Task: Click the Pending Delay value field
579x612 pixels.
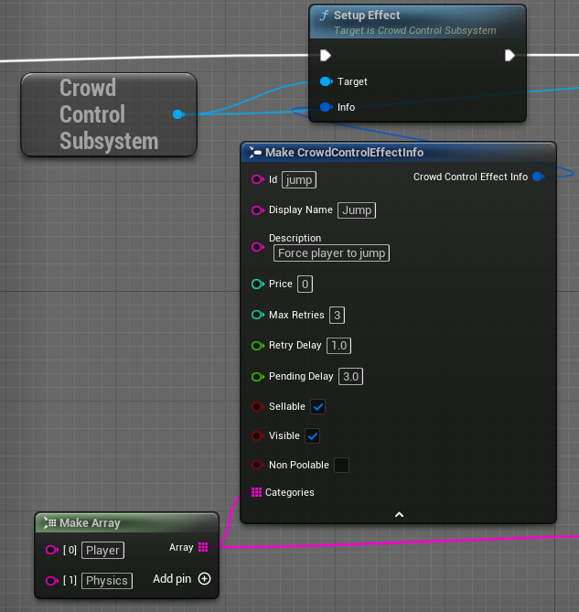Action: (x=349, y=377)
